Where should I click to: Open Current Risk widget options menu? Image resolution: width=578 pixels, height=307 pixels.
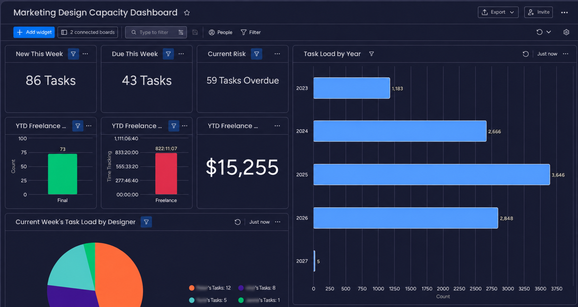tap(277, 54)
